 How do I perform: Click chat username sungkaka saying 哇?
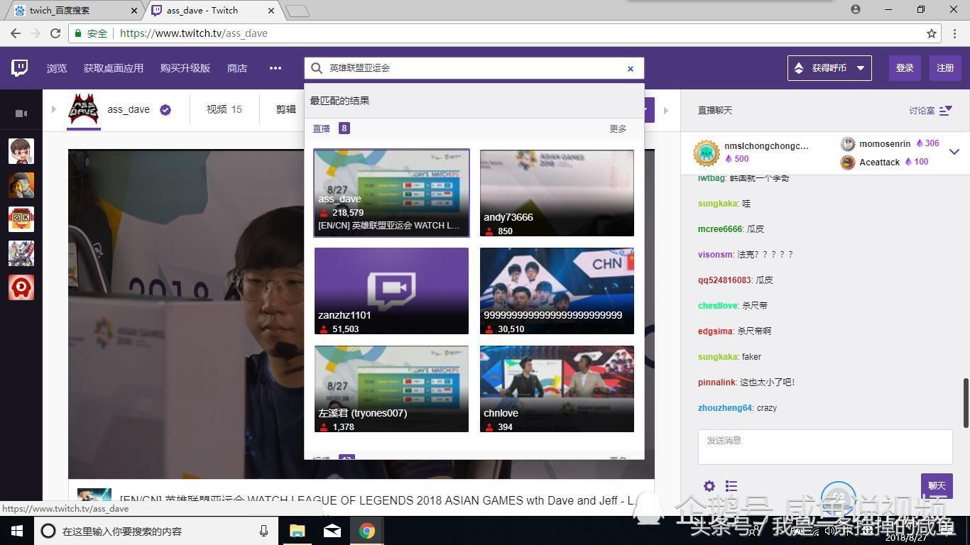tap(718, 204)
